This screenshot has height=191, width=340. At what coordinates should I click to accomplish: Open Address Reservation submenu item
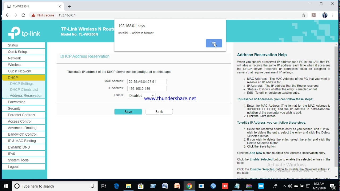[x=25, y=95]
